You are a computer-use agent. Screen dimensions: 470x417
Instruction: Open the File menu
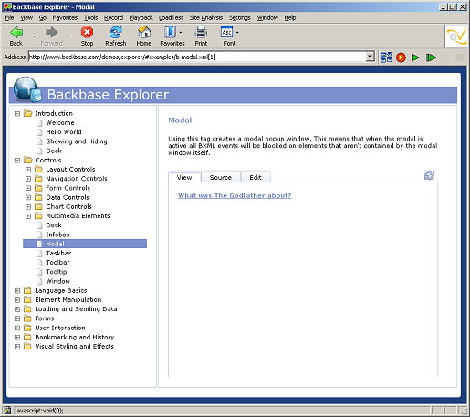9,18
